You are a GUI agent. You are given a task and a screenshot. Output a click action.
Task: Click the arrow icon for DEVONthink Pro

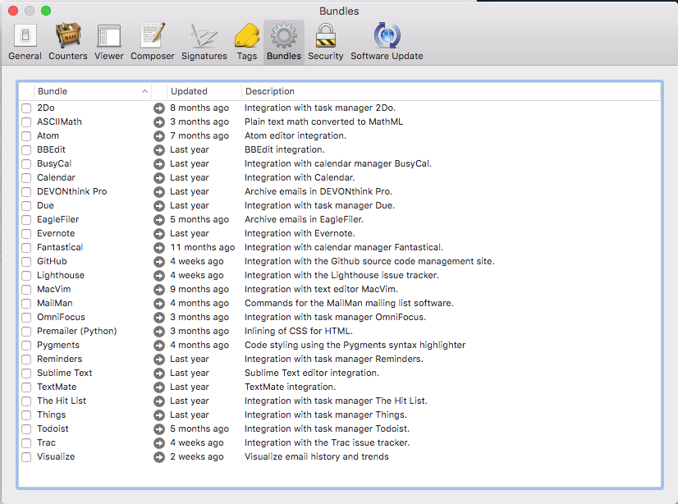click(x=159, y=192)
